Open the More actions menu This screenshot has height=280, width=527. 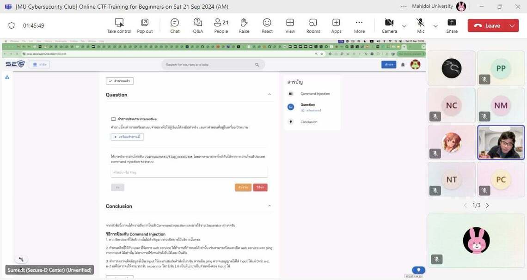(359, 25)
